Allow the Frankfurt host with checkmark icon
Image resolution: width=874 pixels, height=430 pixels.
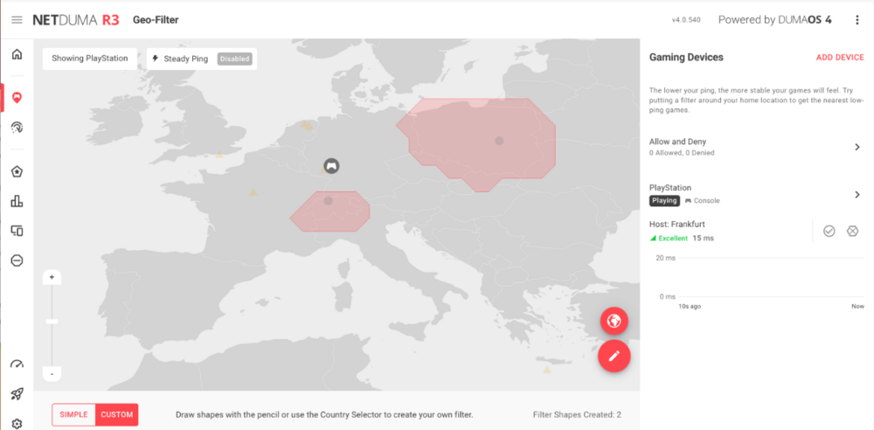[829, 231]
